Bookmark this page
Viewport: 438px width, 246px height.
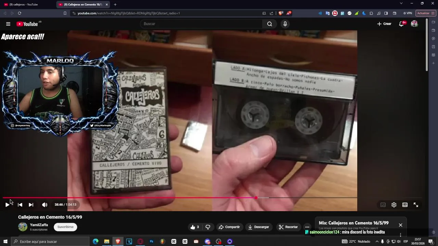tap(65, 13)
